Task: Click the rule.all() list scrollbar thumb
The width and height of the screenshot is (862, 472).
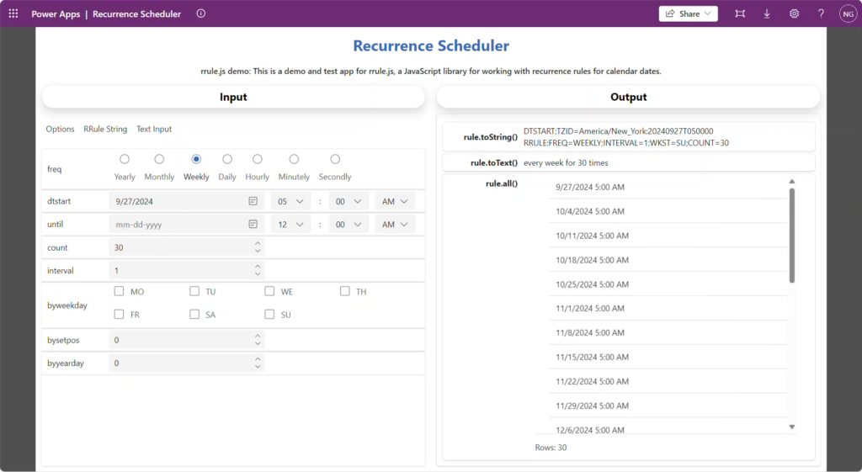Action: [x=792, y=236]
